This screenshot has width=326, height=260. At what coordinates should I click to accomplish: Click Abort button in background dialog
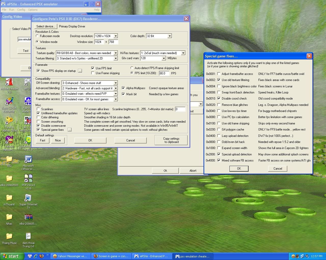(x=193, y=171)
